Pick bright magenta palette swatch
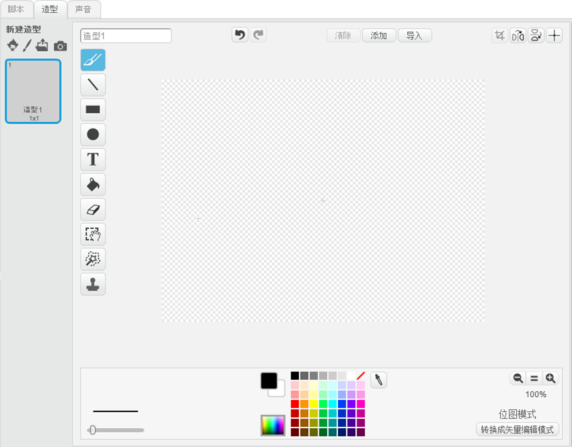Screen dimensions: 572x447 coord(361,404)
